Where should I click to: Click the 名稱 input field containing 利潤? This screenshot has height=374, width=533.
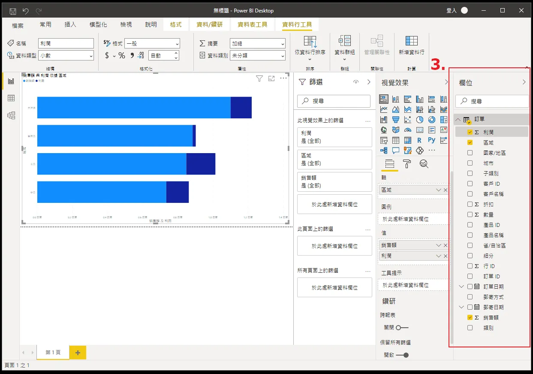click(x=66, y=43)
